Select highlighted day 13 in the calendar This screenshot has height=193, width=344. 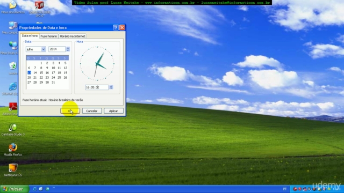(x=29, y=73)
